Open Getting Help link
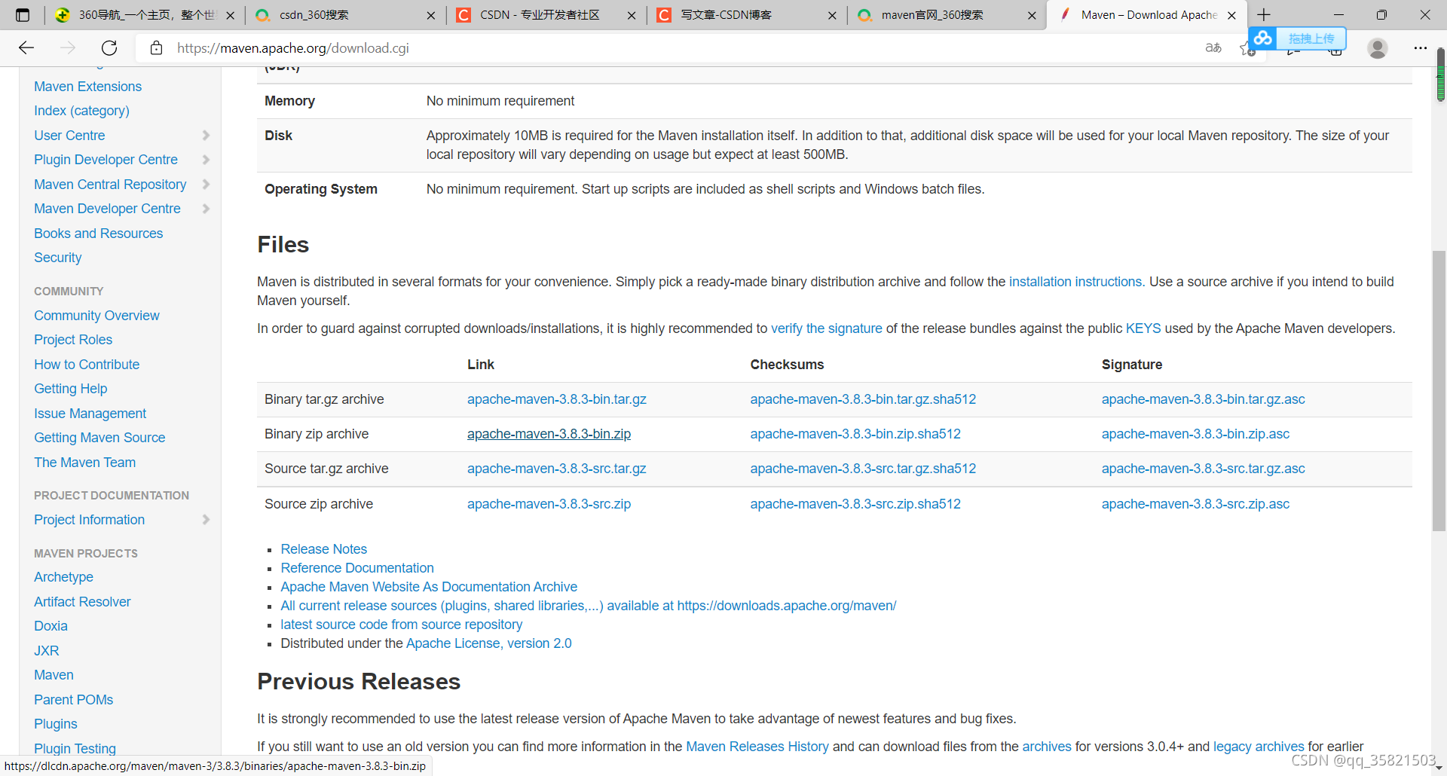The height and width of the screenshot is (776, 1447). (x=71, y=389)
